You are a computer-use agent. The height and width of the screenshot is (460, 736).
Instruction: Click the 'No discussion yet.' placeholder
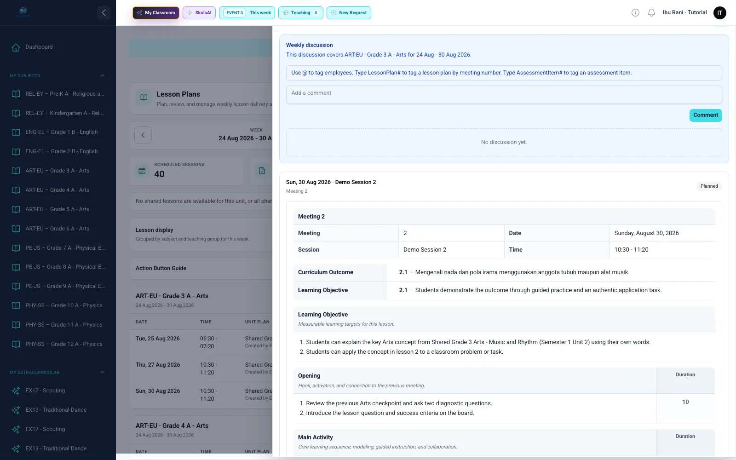504,142
